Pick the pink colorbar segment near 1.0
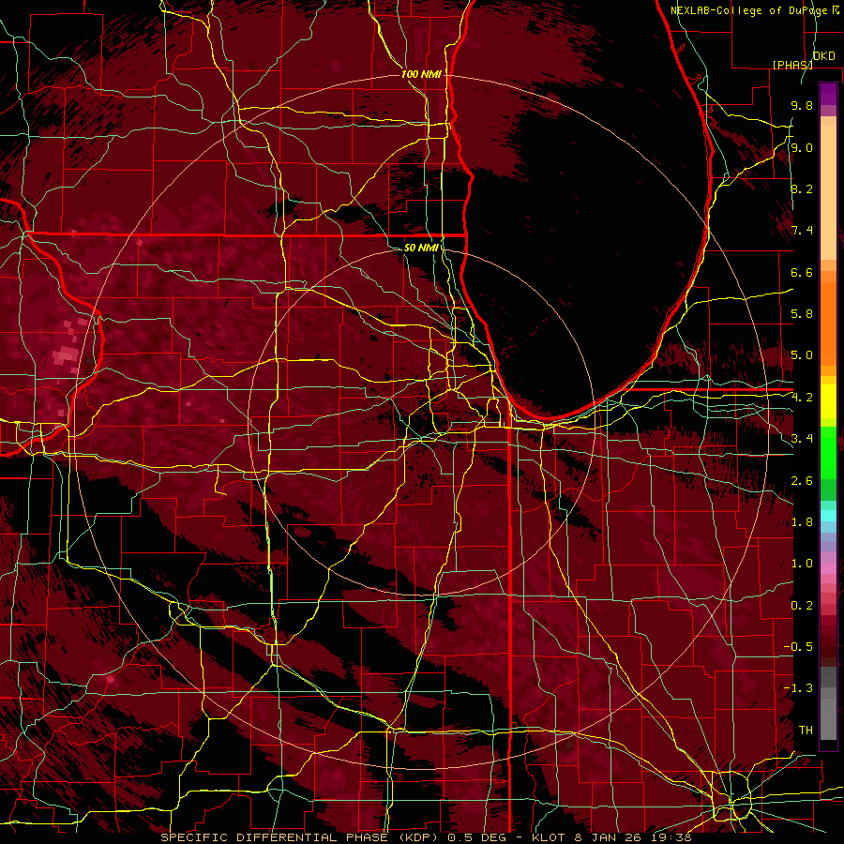The height and width of the screenshot is (844, 844). coord(828,568)
